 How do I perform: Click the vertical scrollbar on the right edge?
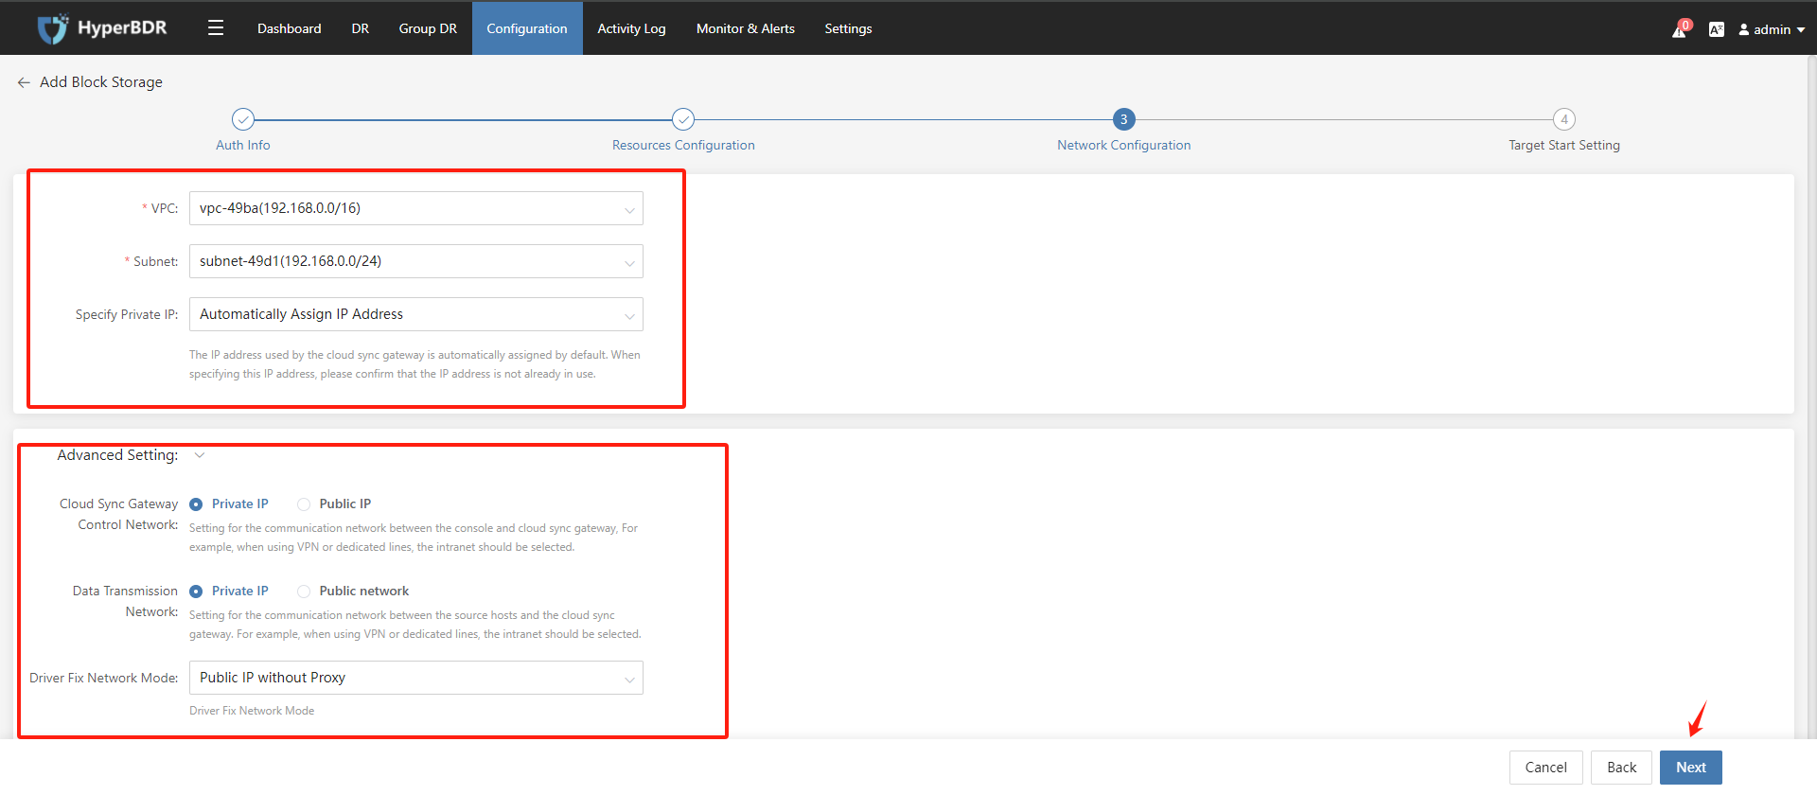pyautogui.click(x=1811, y=397)
